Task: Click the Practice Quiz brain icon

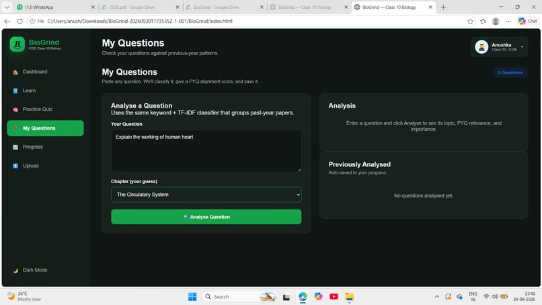Action: click(x=15, y=109)
